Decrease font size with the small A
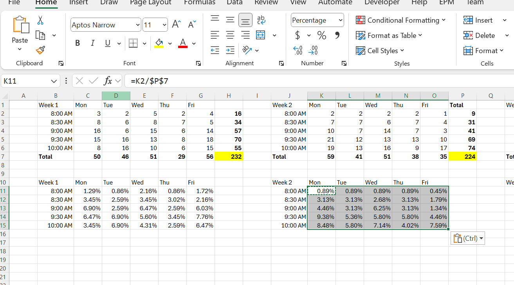 coord(192,25)
